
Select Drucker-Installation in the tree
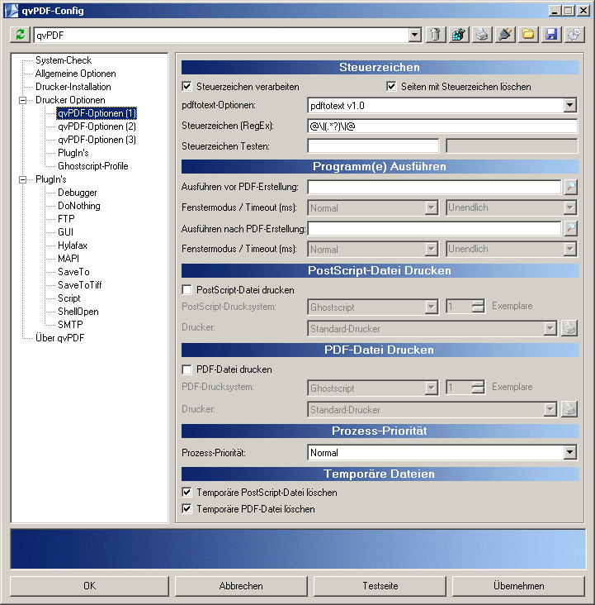click(73, 87)
